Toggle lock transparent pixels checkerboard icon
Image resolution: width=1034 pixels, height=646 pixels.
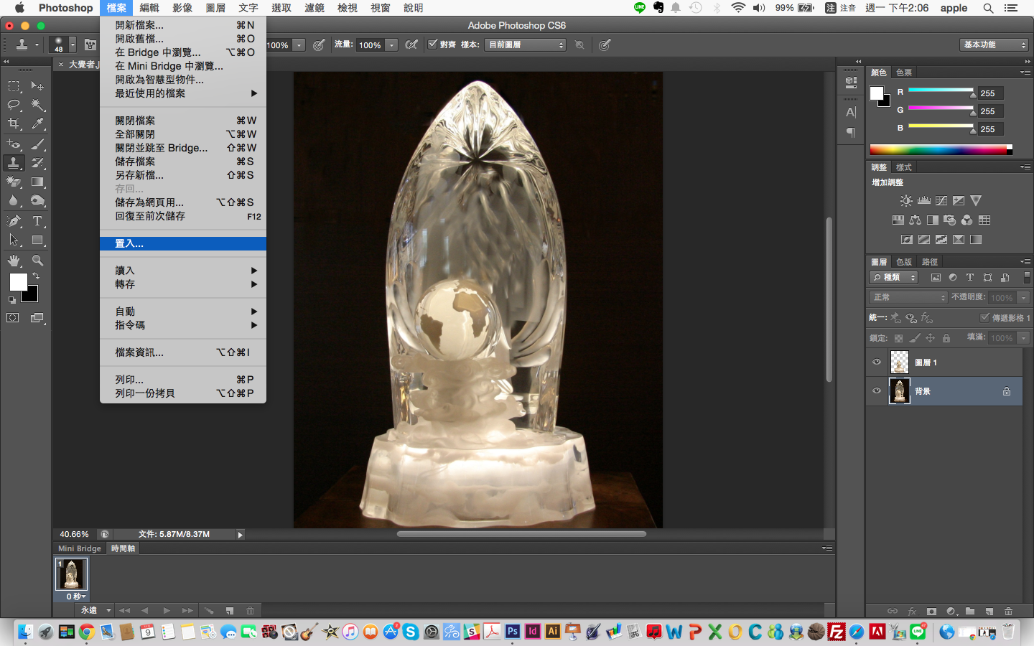[x=898, y=338]
